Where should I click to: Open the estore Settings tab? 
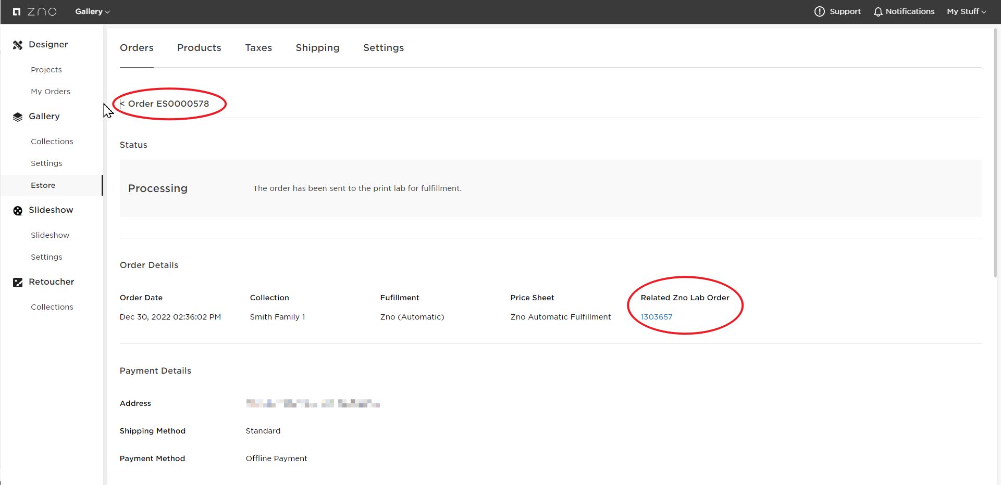coord(383,48)
